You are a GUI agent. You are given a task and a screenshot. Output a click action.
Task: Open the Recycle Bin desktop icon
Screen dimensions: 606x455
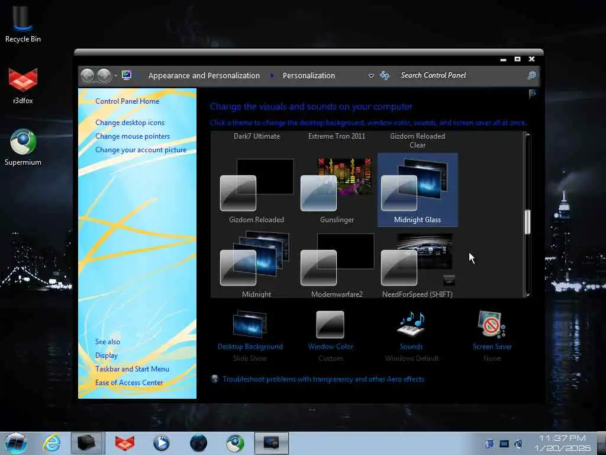click(x=23, y=23)
